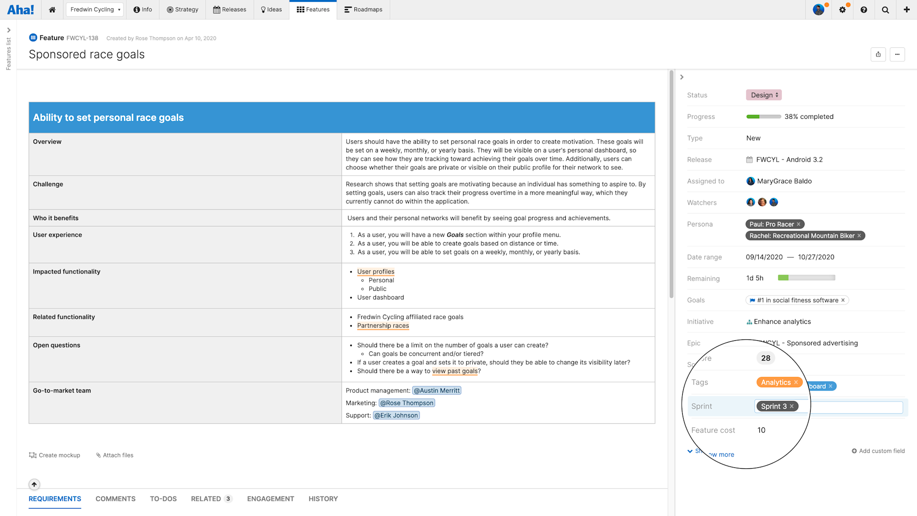
Task: Open the more actions ellipsis menu
Action: 897,54
